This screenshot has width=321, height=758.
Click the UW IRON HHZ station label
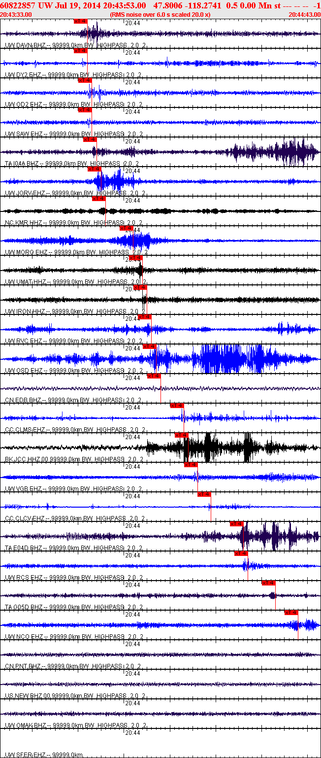point(25,311)
